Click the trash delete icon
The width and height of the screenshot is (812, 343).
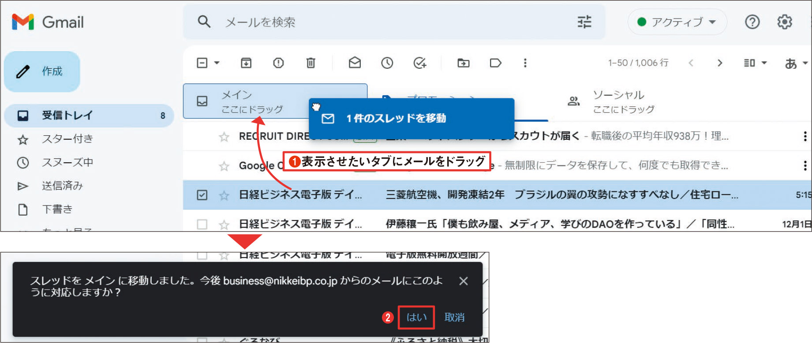point(311,63)
